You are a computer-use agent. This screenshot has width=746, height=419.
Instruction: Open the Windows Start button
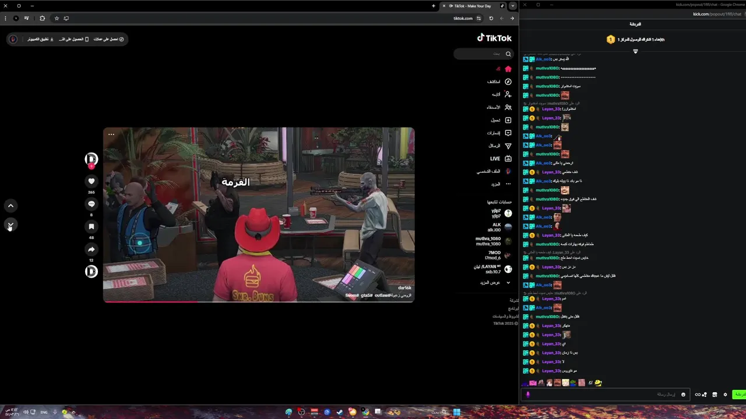[x=457, y=412]
